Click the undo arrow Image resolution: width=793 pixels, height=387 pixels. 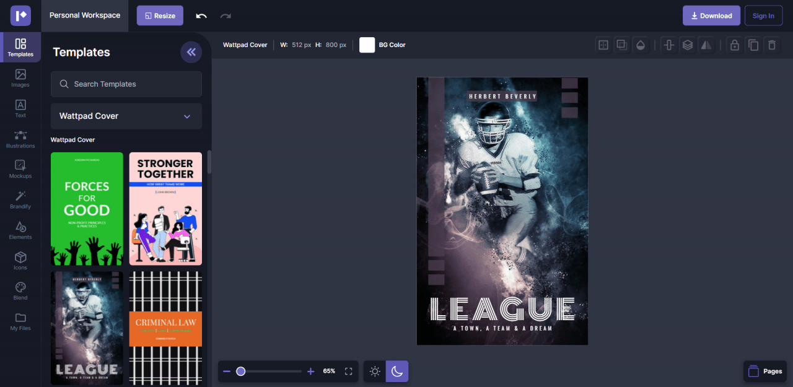tap(201, 16)
